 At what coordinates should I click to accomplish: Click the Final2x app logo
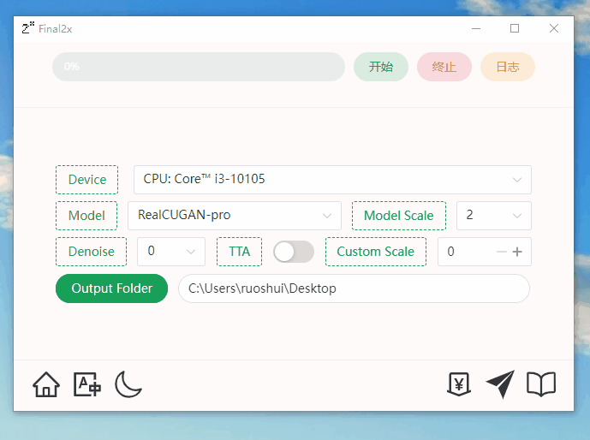[28, 28]
